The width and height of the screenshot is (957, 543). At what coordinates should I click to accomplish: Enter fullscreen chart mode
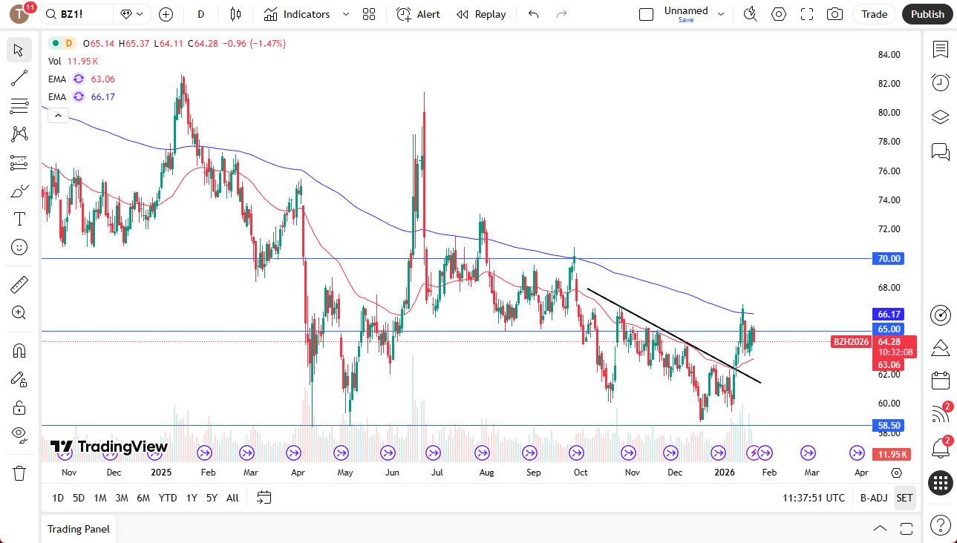[x=807, y=14]
